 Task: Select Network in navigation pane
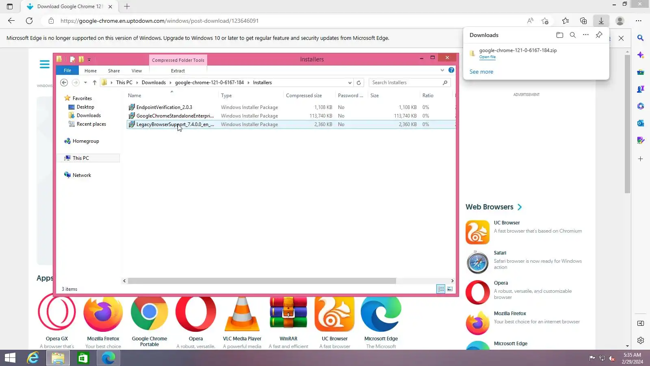(x=82, y=175)
